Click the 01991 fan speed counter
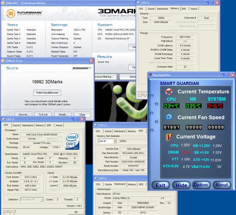 tap(171, 127)
